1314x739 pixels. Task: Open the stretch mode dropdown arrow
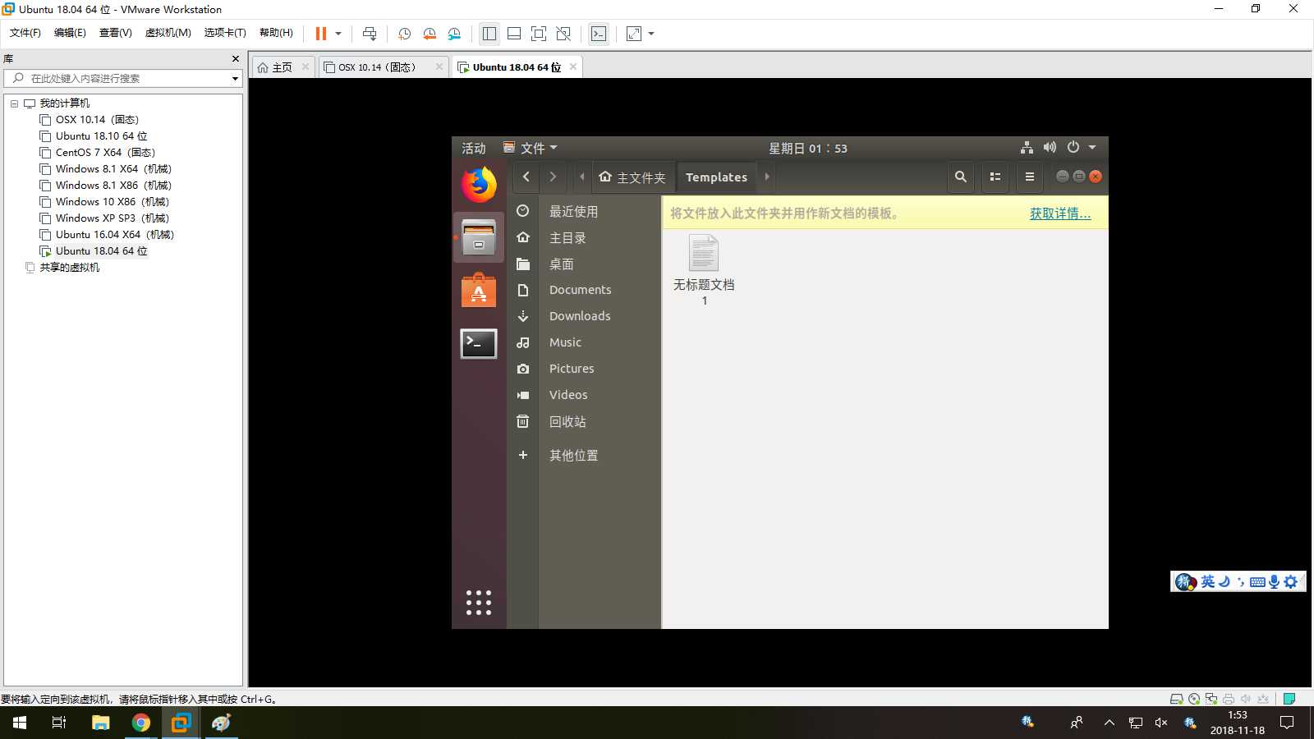click(x=651, y=34)
